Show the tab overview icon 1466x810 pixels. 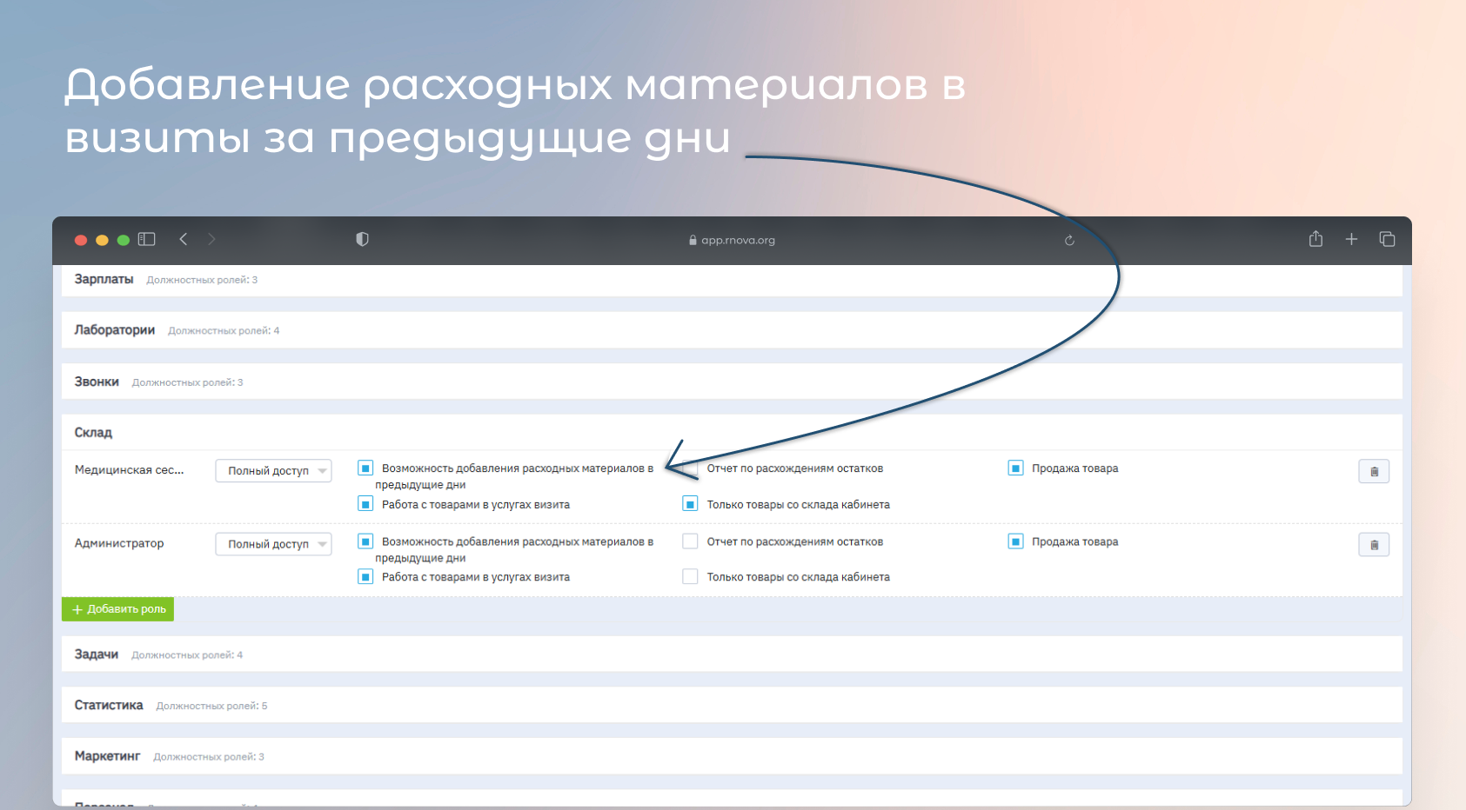tap(1387, 239)
